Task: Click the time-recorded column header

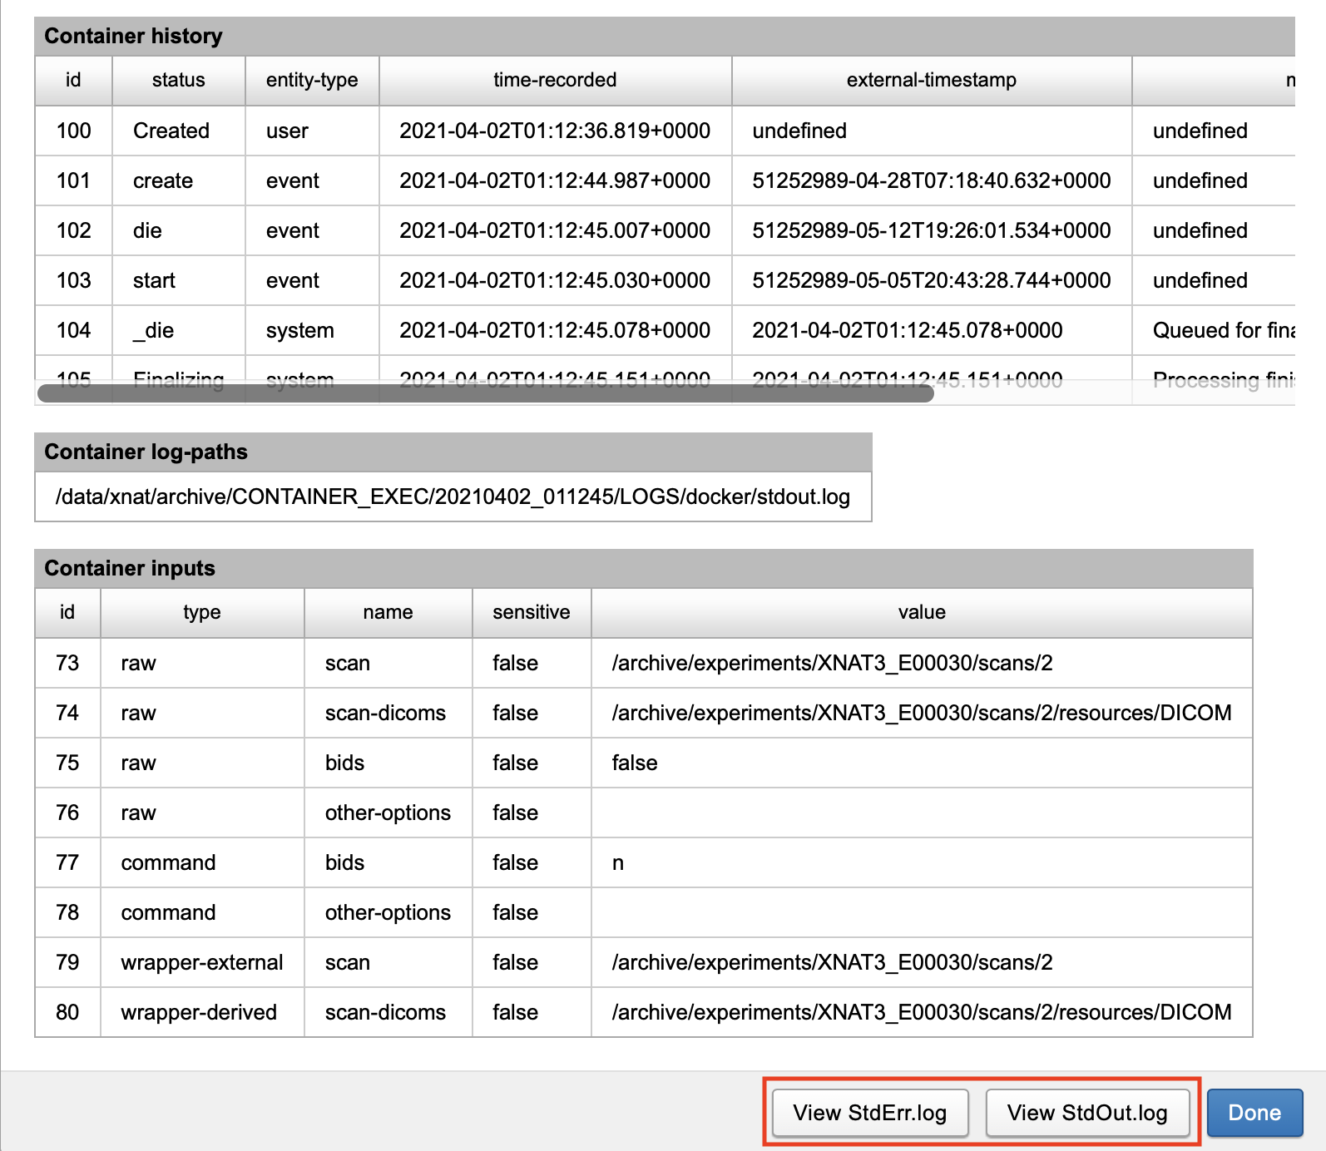Action: pos(555,80)
